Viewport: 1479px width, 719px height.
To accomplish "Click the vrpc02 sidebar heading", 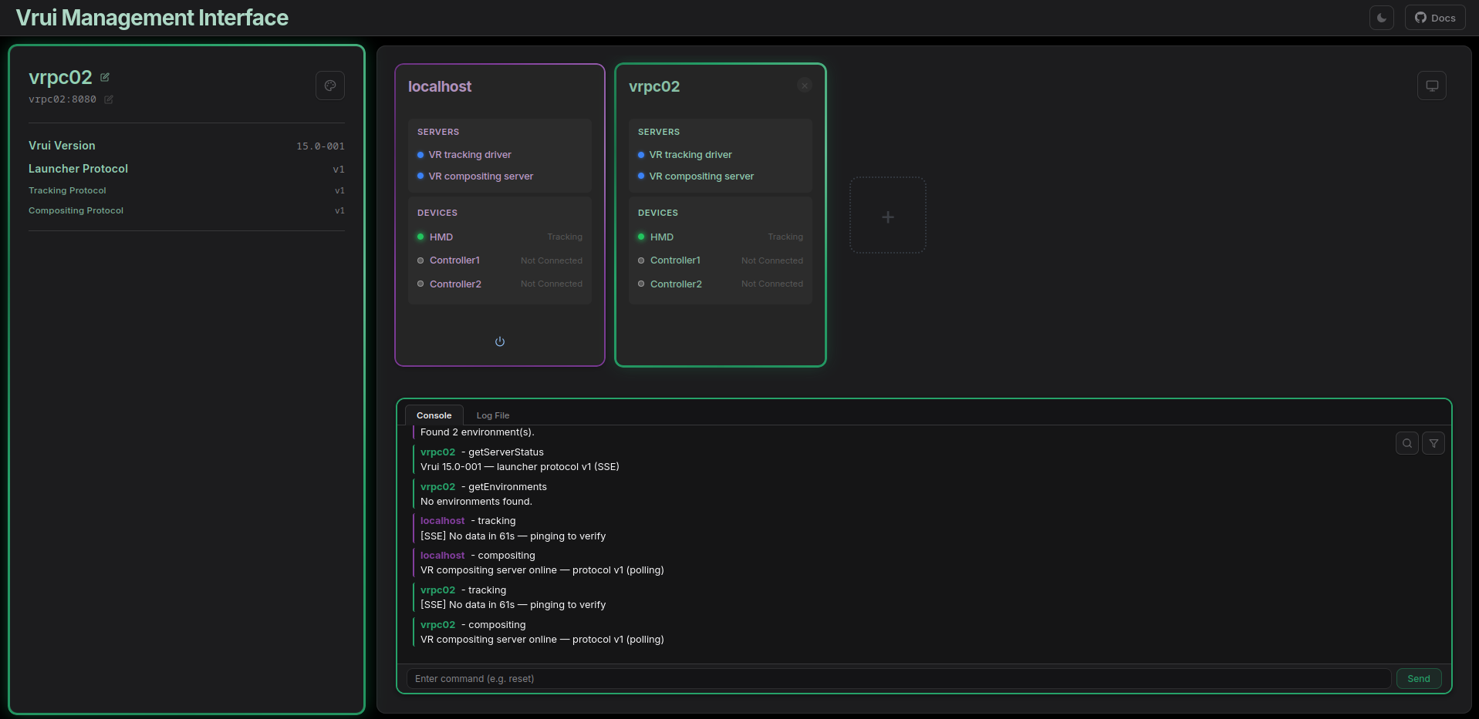I will 60,77.
